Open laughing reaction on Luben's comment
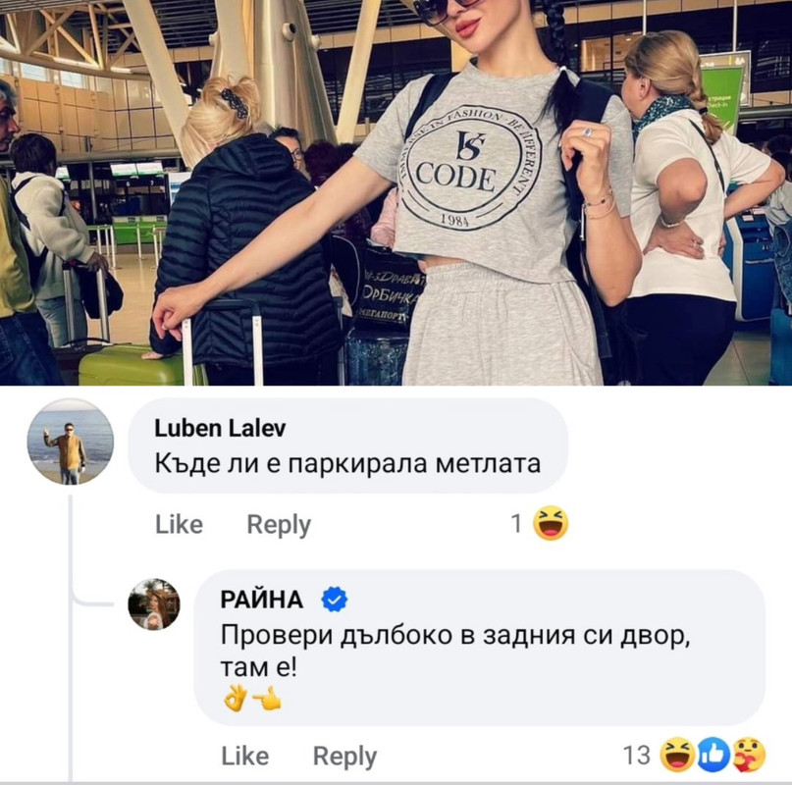Screen dimensions: 792x785 tap(552, 523)
